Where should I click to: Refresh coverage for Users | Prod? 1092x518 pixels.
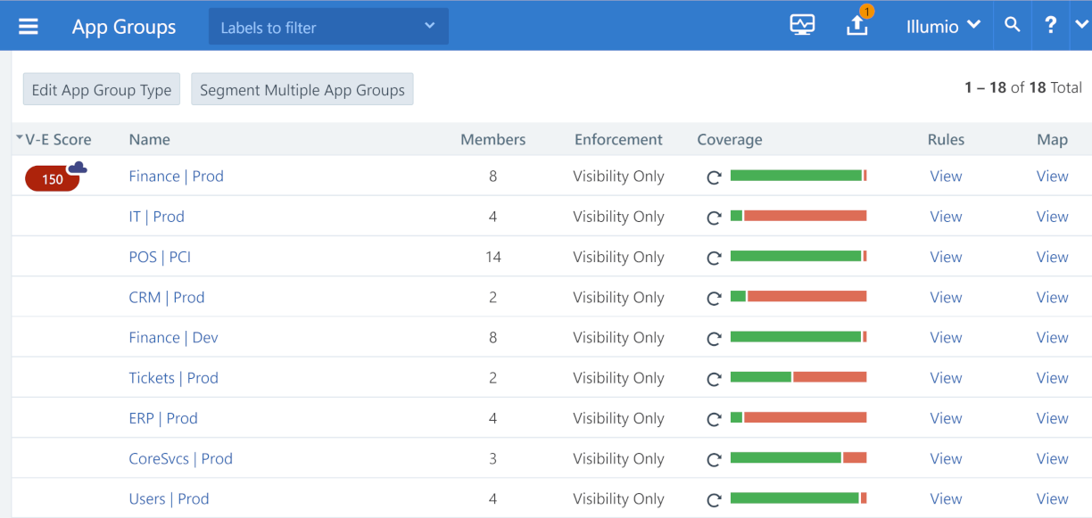point(714,500)
